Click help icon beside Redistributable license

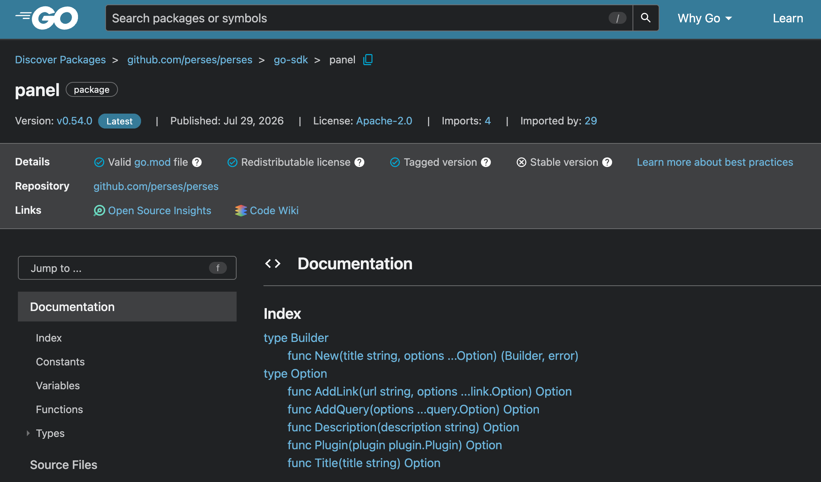point(359,162)
